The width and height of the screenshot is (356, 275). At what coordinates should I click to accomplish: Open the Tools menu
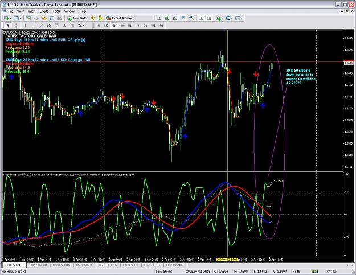56,11
